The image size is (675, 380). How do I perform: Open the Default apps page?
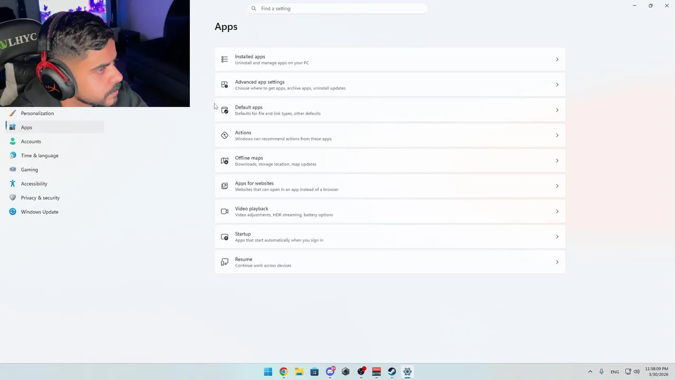pos(390,110)
